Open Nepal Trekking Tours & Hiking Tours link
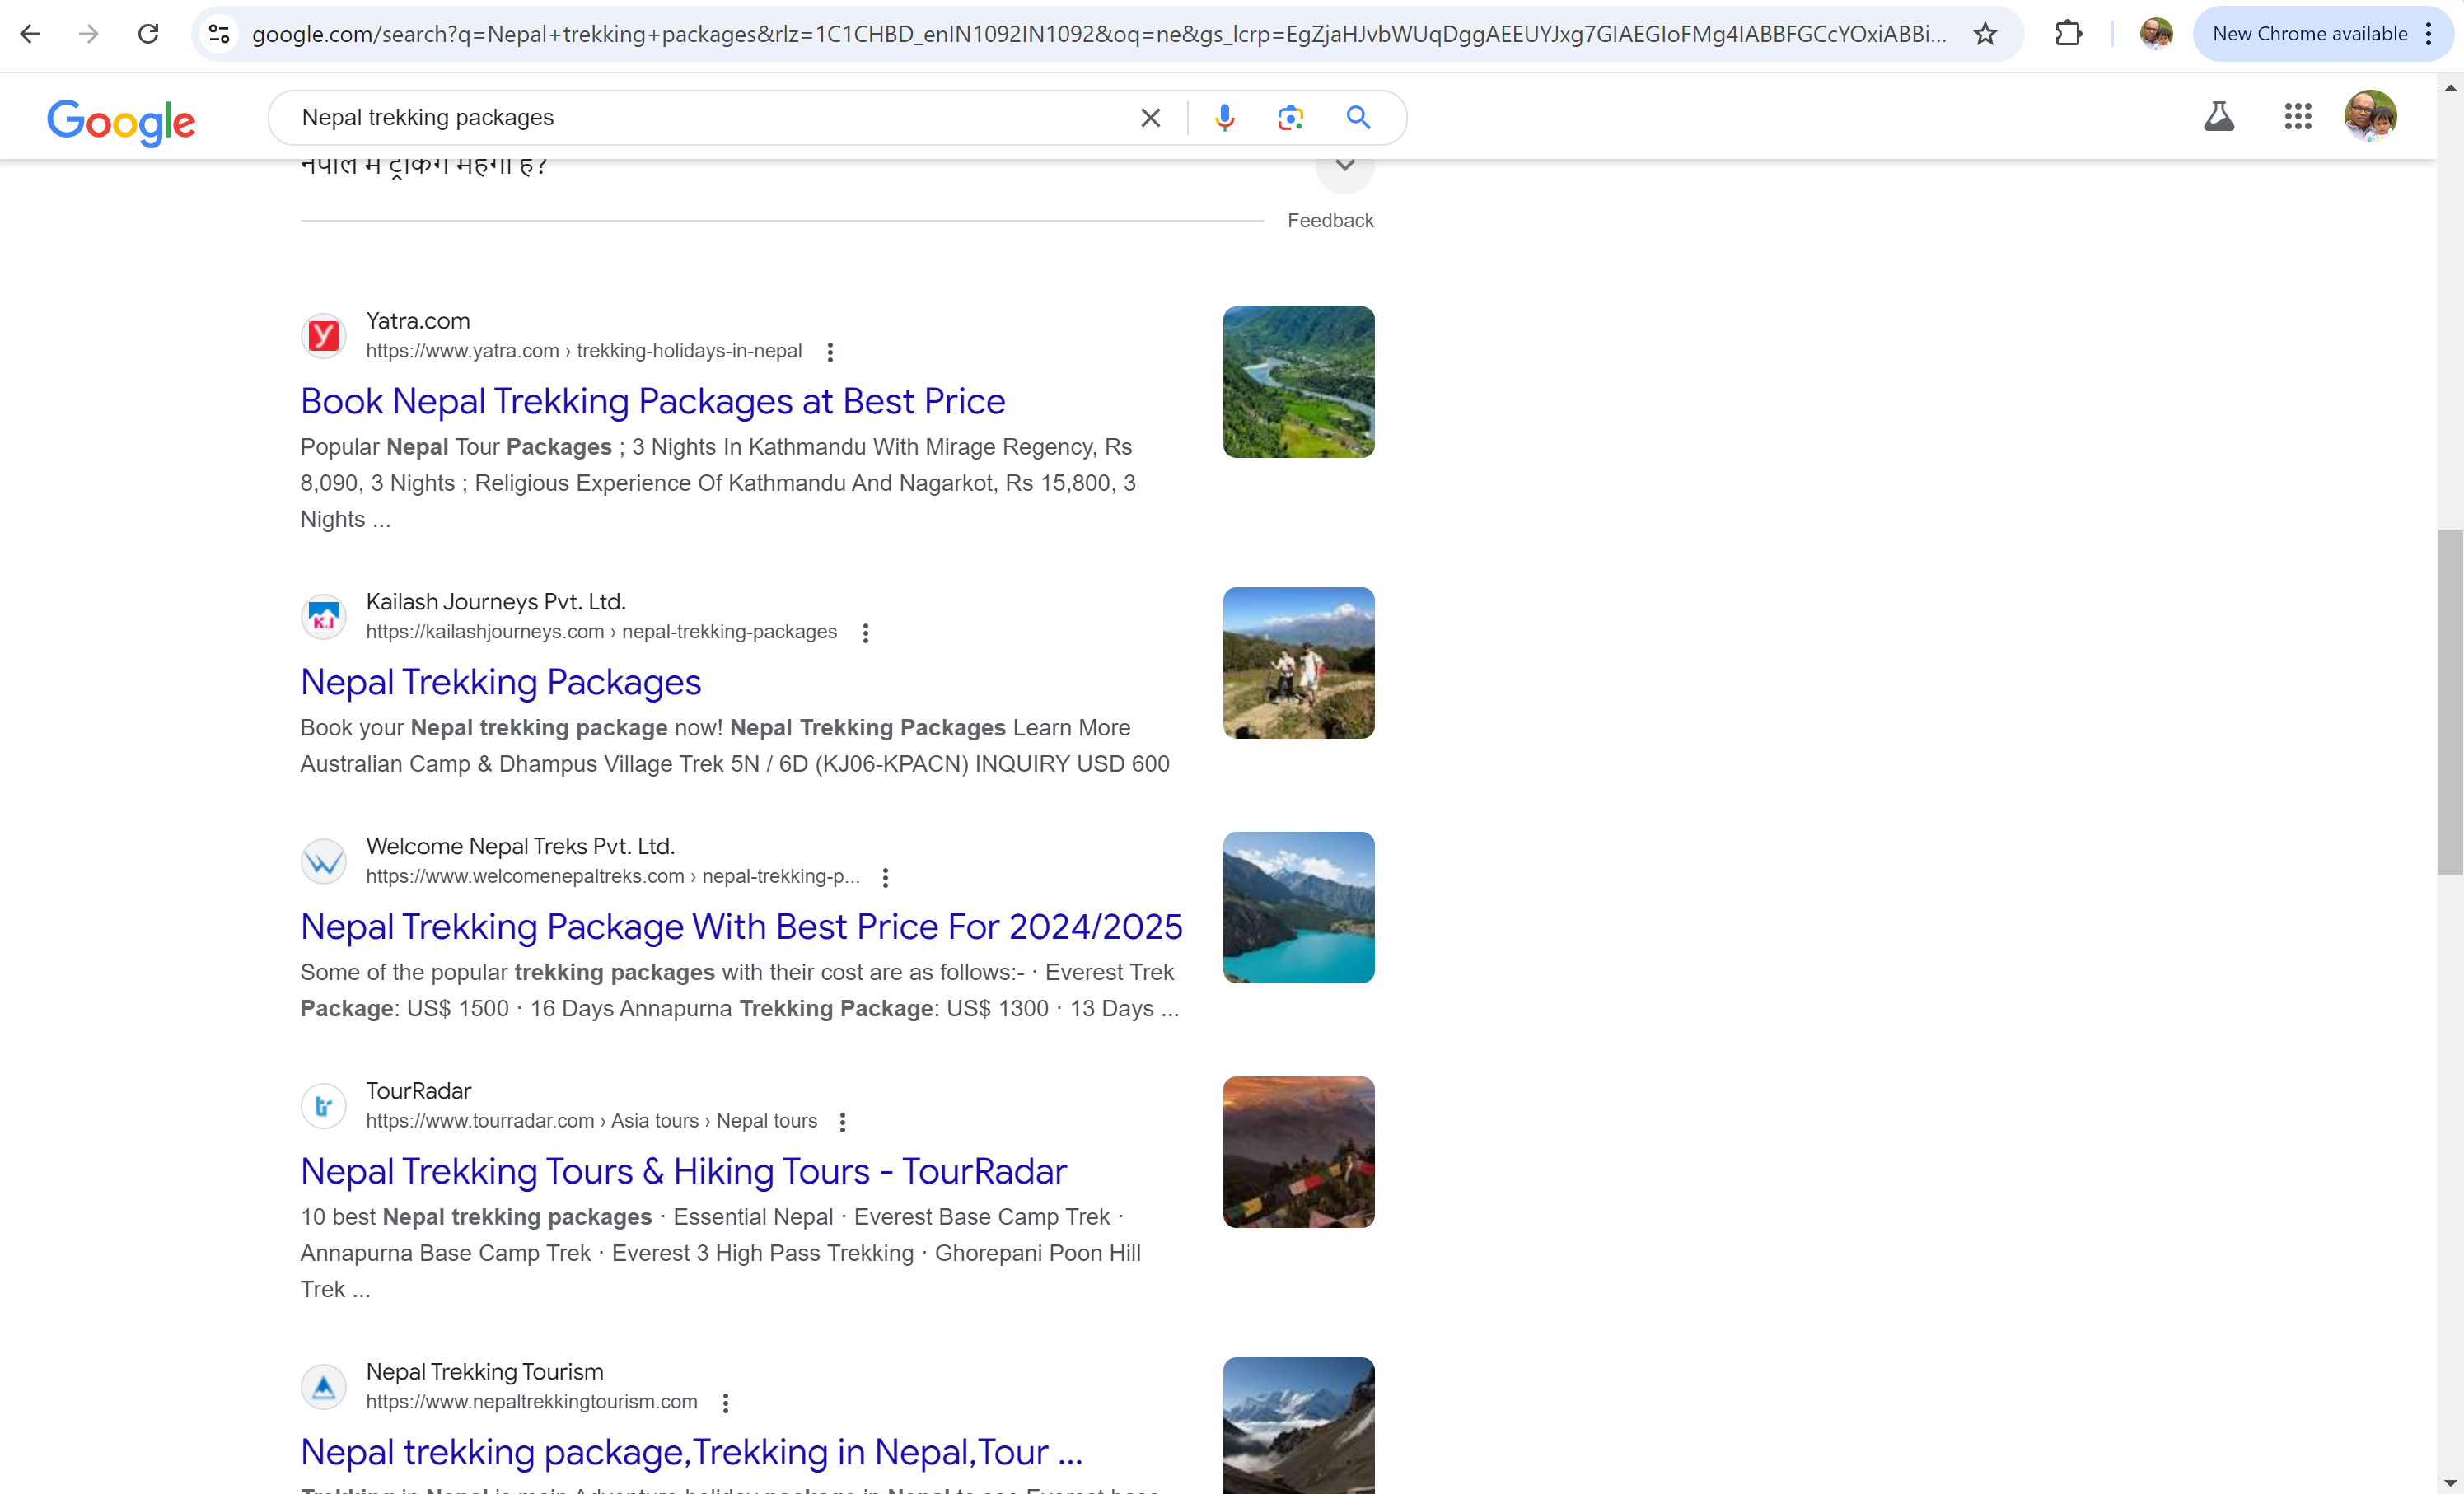Viewport: 2464px width, 1494px height. (x=683, y=1171)
